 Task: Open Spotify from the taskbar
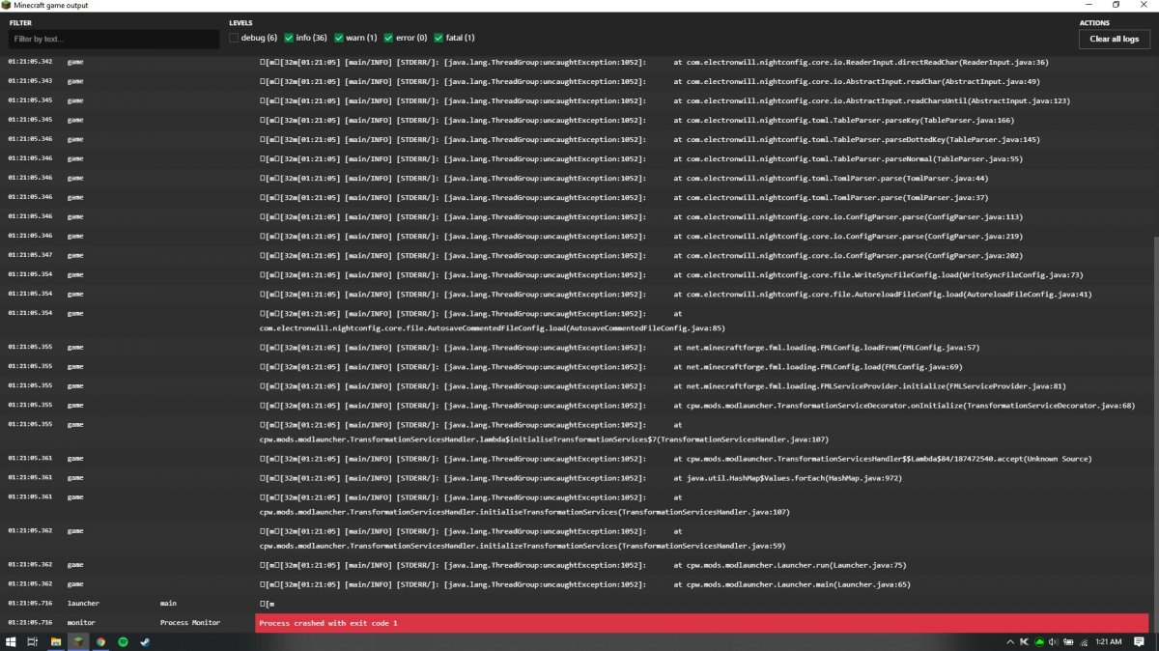[x=123, y=641]
